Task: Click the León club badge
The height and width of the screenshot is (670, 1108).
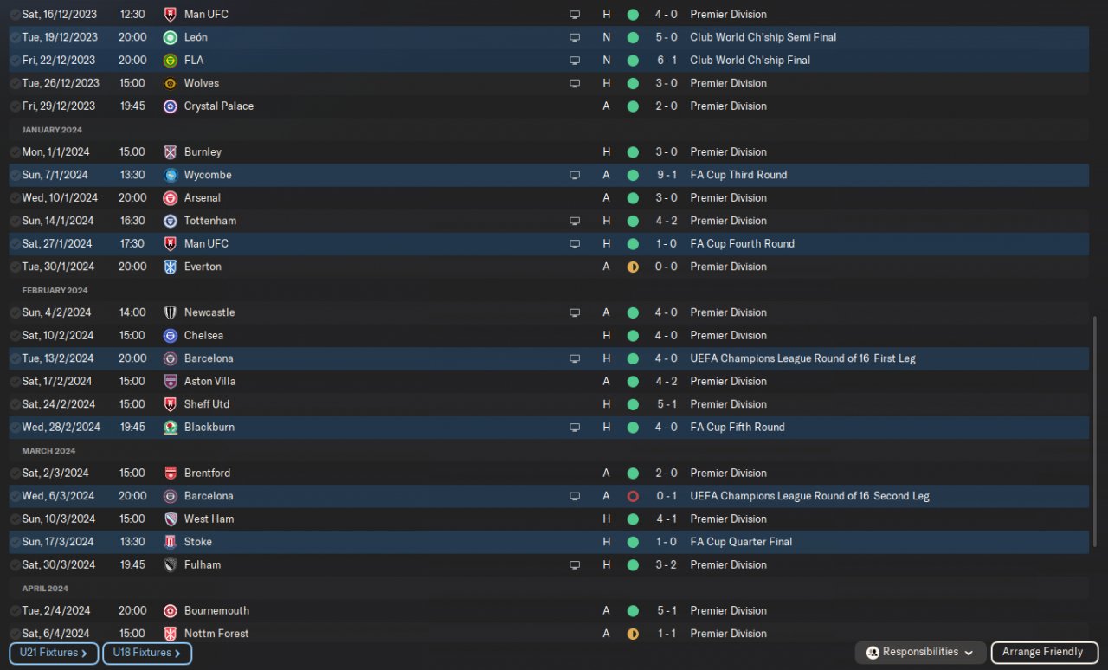Action: (170, 37)
